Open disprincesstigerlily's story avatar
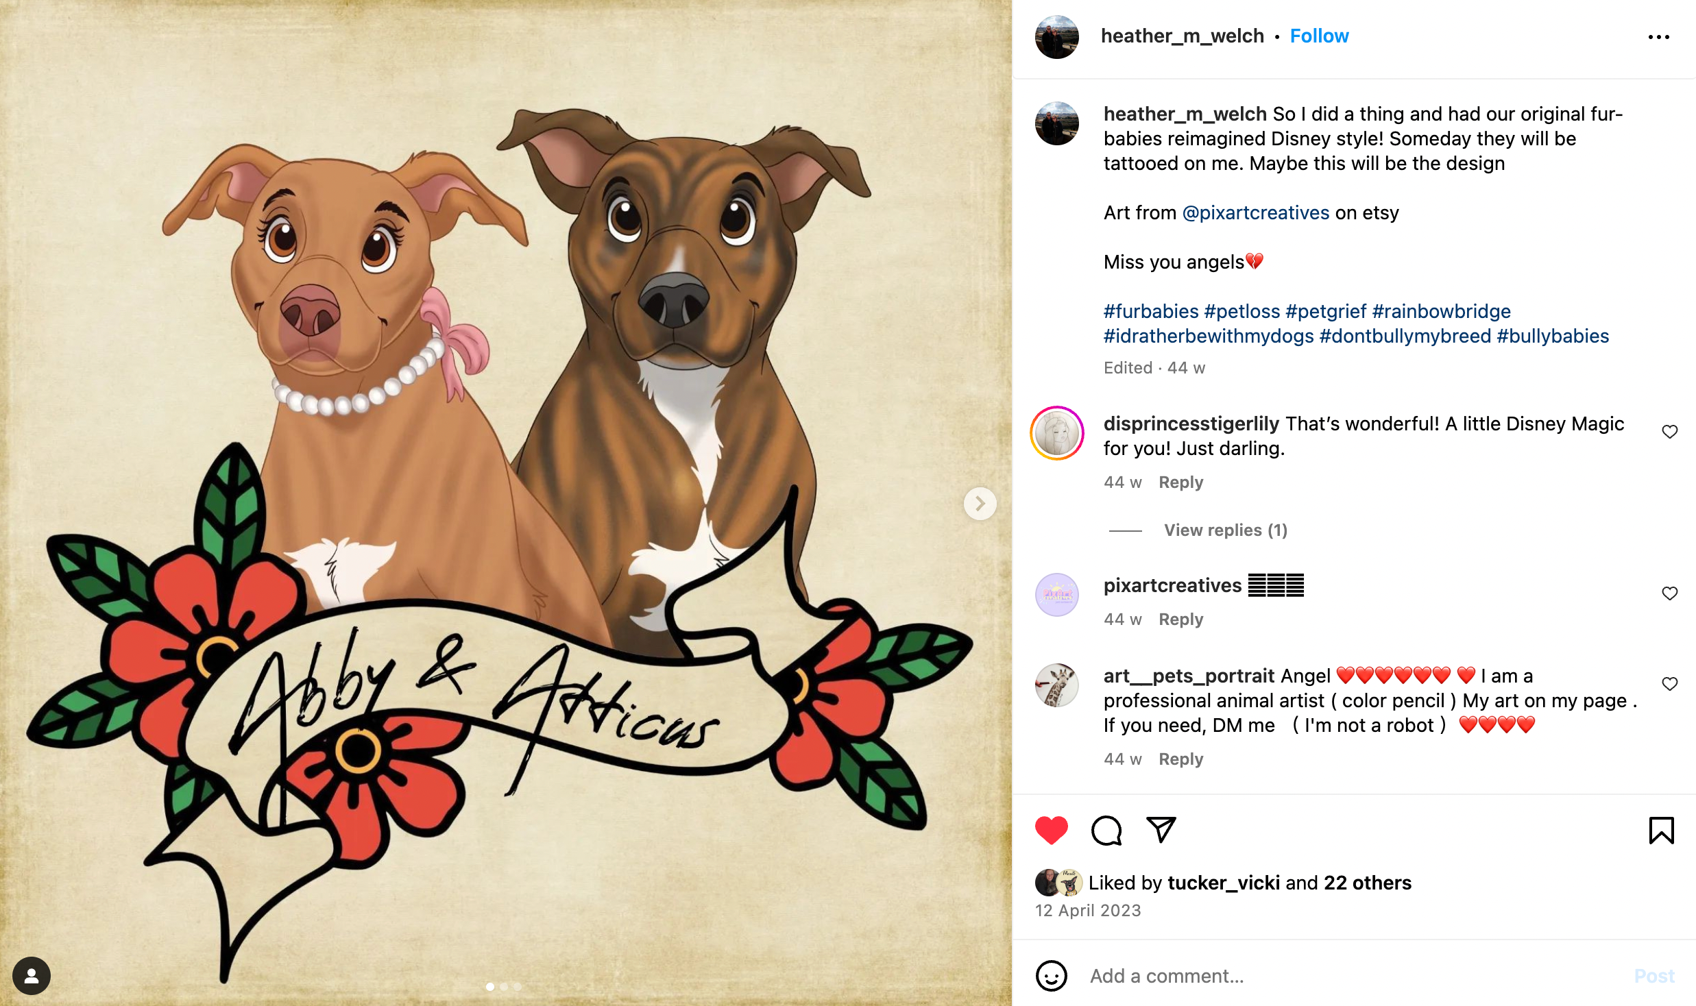 tap(1056, 433)
